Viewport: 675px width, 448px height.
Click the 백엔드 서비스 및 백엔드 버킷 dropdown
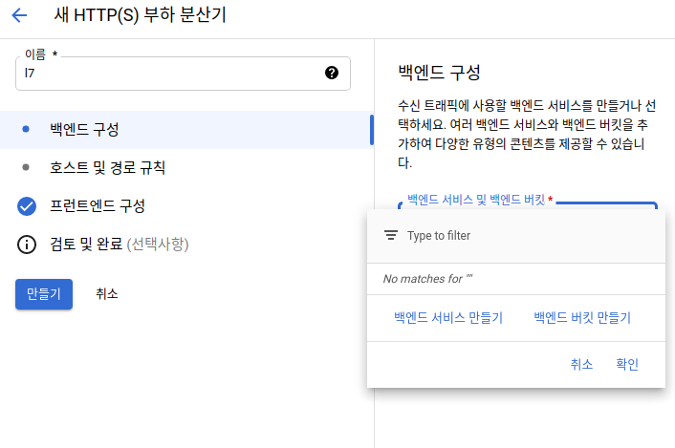(528, 203)
